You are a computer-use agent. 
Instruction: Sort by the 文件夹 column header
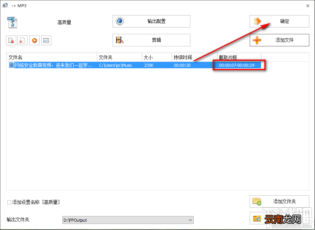tap(119, 58)
